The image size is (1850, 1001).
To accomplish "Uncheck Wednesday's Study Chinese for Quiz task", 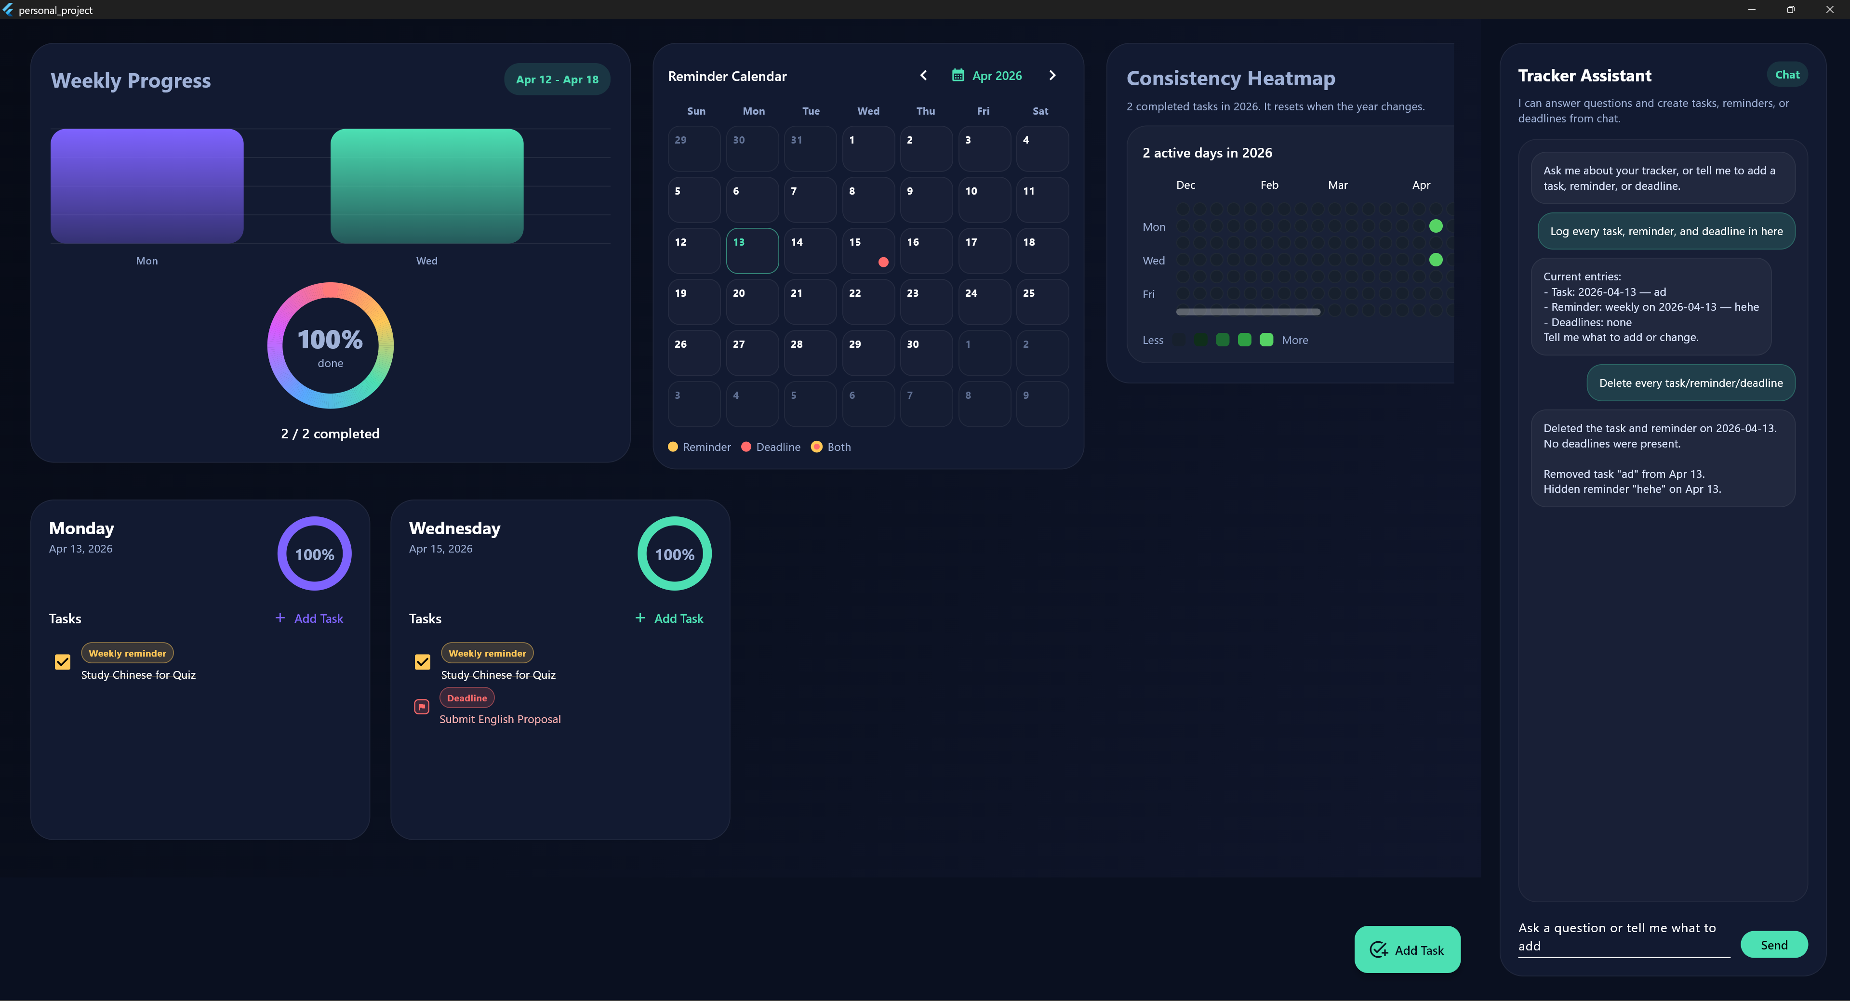I will pos(422,661).
